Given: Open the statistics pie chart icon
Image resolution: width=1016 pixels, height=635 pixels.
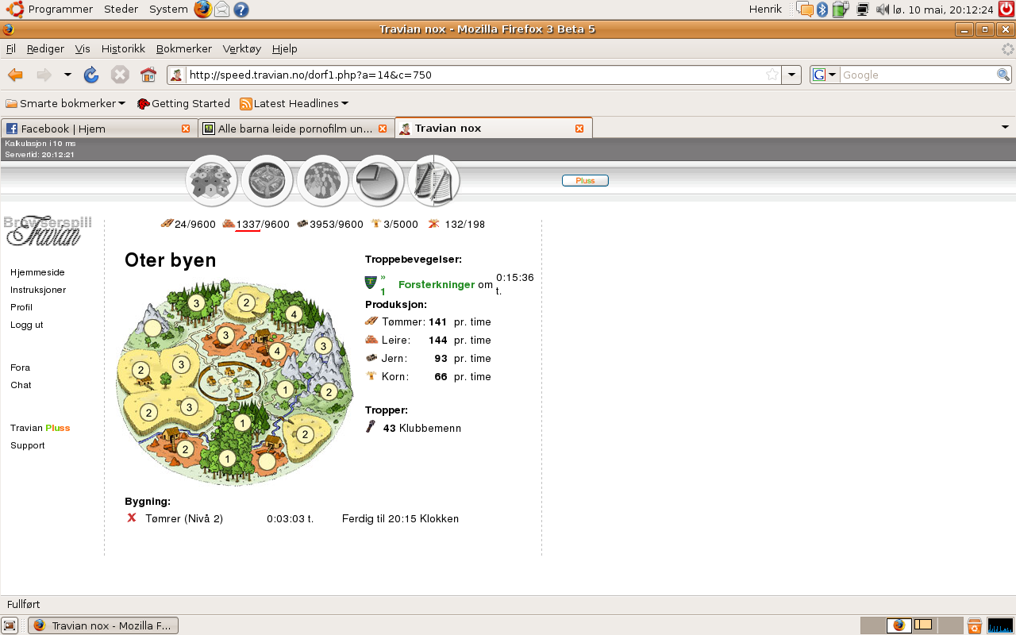Looking at the screenshot, I should point(379,181).
